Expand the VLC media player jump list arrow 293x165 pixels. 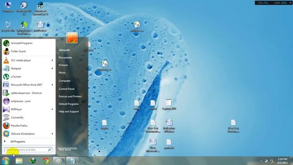pyautogui.click(x=52, y=60)
